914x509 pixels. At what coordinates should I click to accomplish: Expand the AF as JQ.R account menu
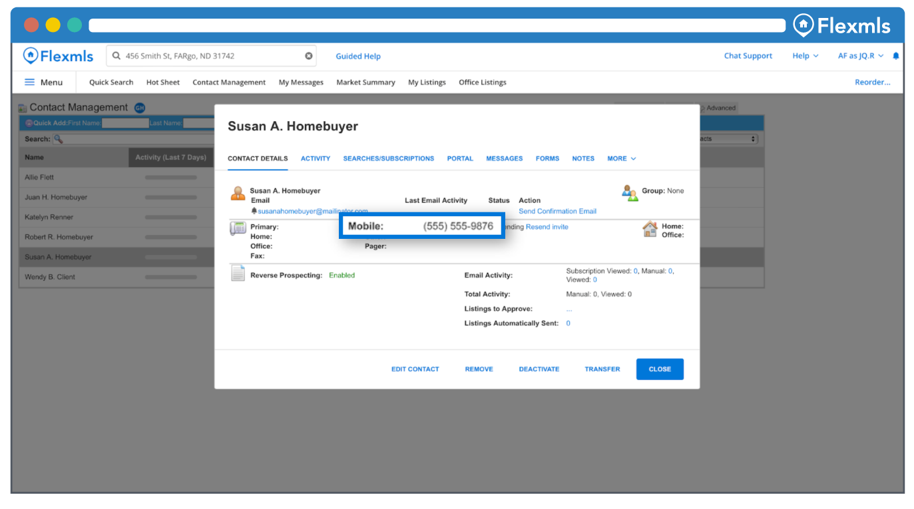point(860,56)
